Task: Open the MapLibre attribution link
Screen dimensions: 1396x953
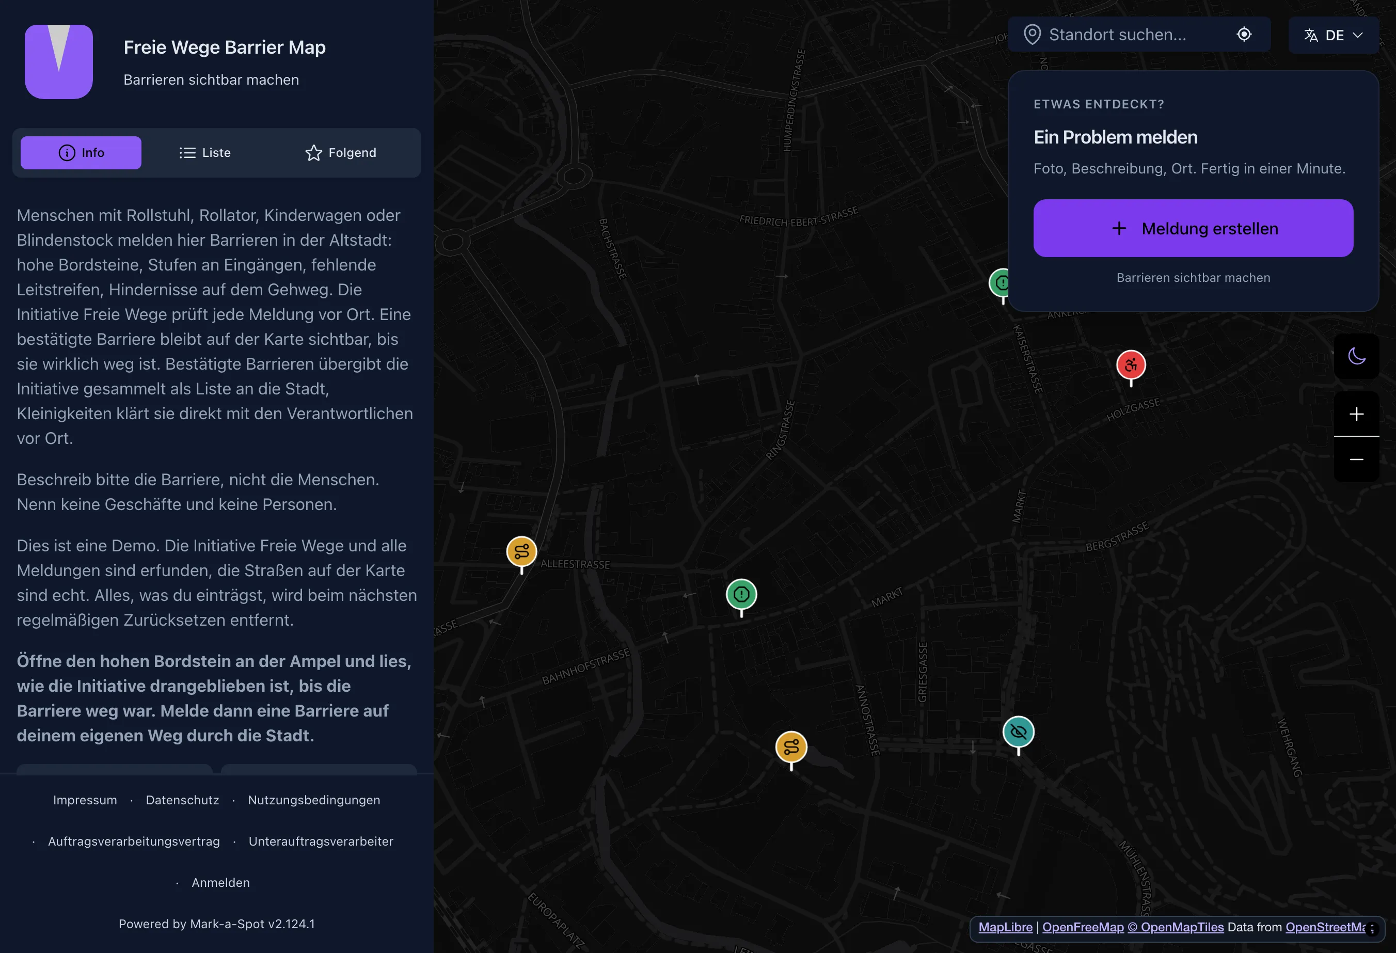Action: [1006, 927]
